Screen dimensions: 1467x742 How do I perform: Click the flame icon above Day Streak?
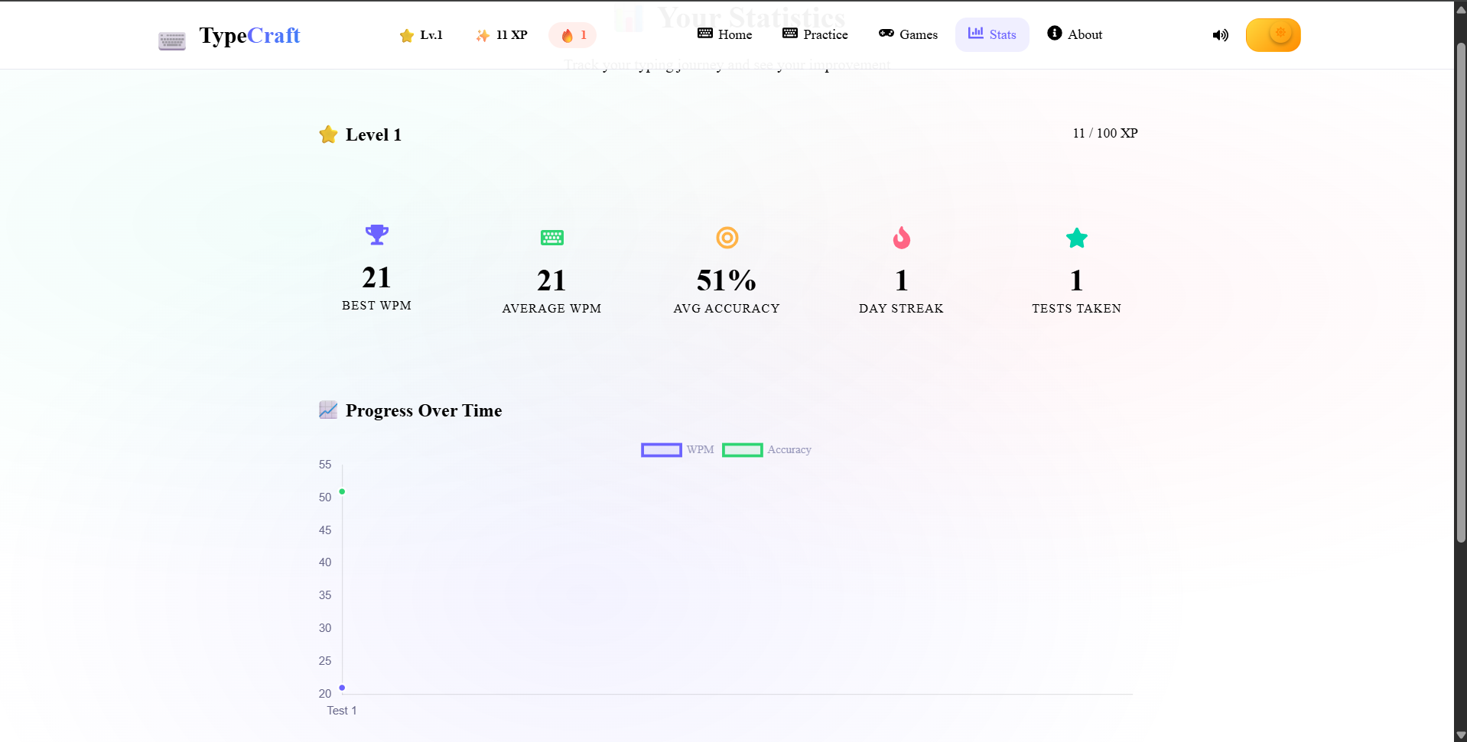click(902, 238)
